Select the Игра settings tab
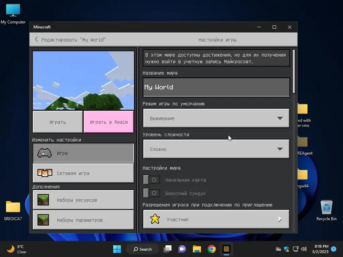Screen dimensions: 343x257 [x=83, y=153]
